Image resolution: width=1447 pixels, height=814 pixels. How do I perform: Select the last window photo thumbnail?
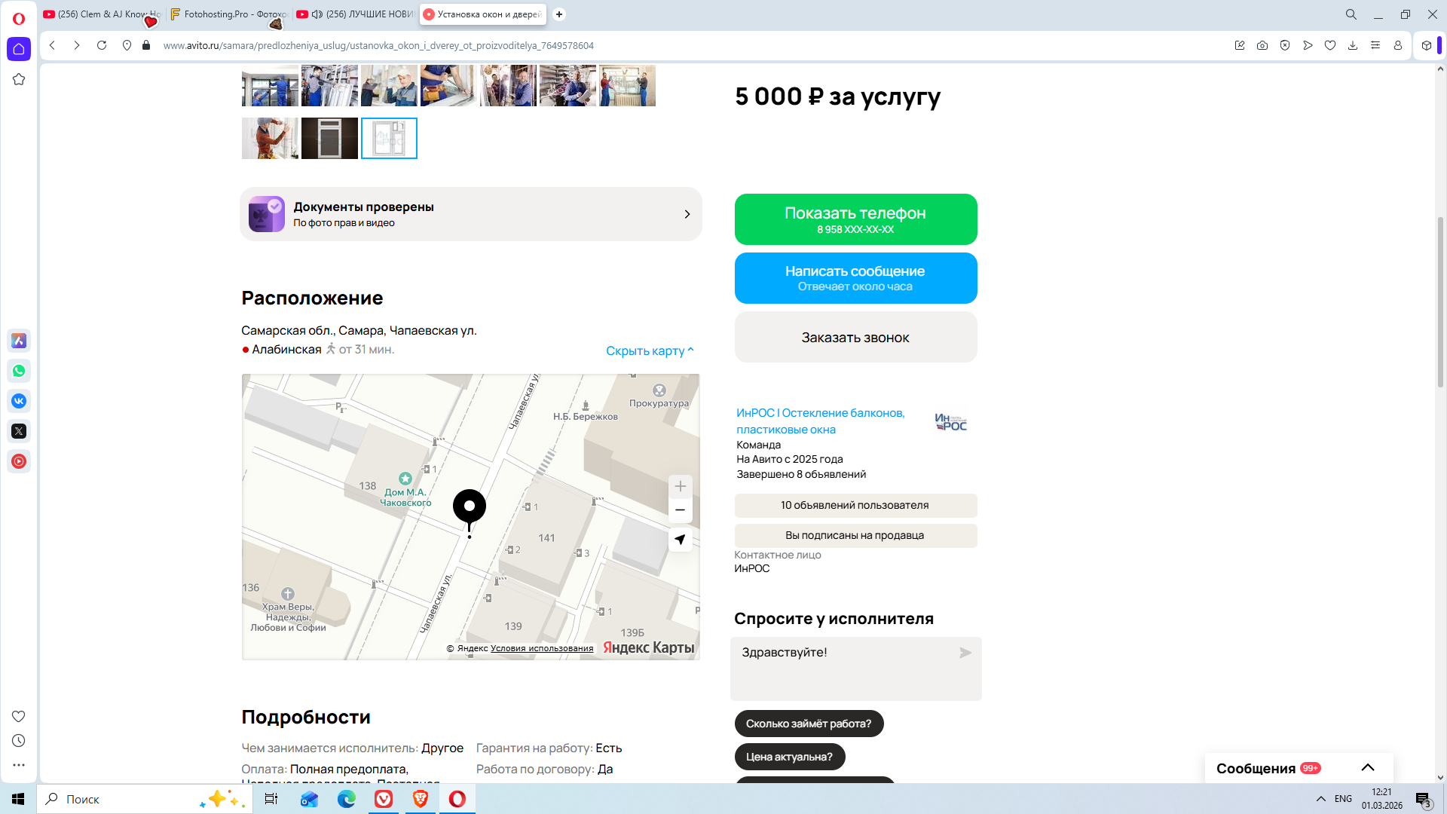tap(389, 138)
